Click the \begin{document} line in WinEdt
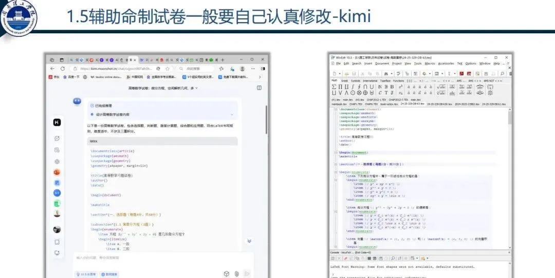Screen dimensions: 555x278 coord(354,153)
